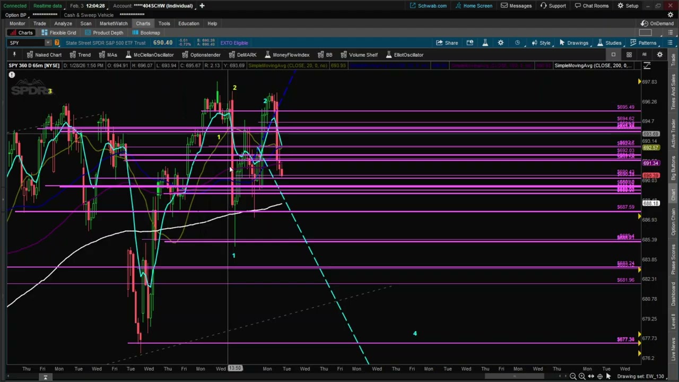679x382 pixels.
Task: Apply the Volume Shelf study set
Action: coord(359,55)
